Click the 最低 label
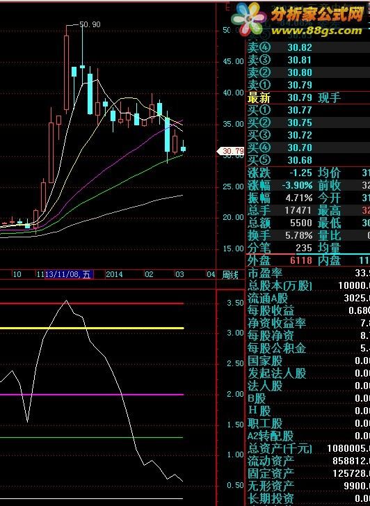 329,223
